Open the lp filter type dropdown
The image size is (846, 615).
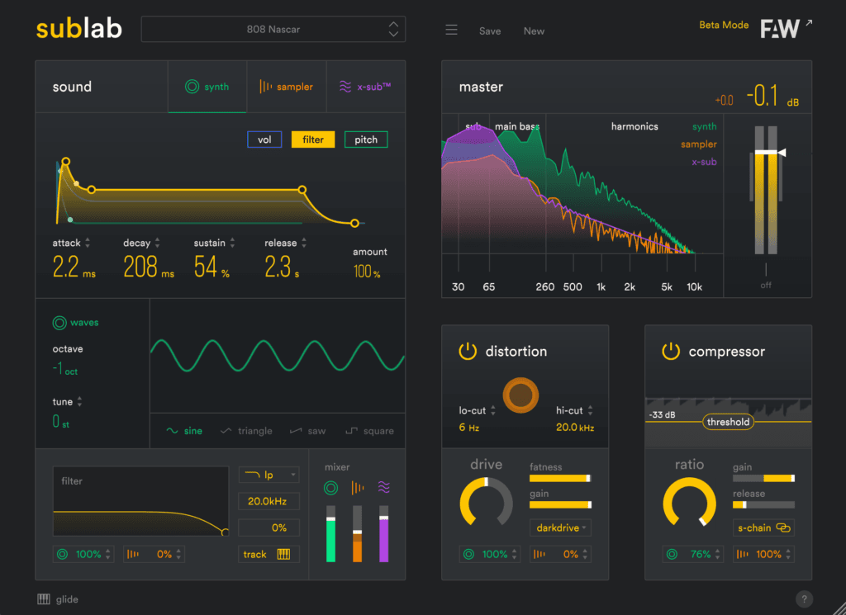269,475
